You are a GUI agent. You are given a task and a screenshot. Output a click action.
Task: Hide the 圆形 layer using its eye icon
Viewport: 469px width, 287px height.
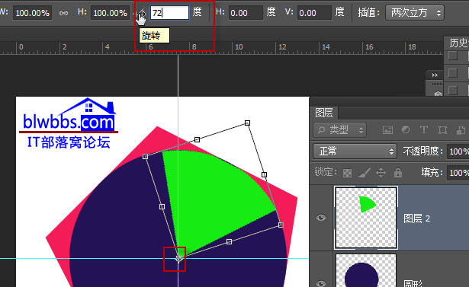321,283
